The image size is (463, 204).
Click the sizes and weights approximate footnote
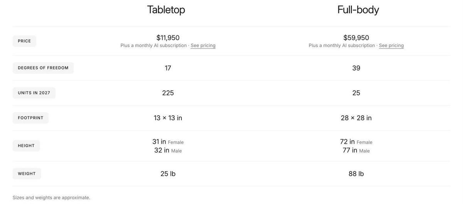(51, 197)
